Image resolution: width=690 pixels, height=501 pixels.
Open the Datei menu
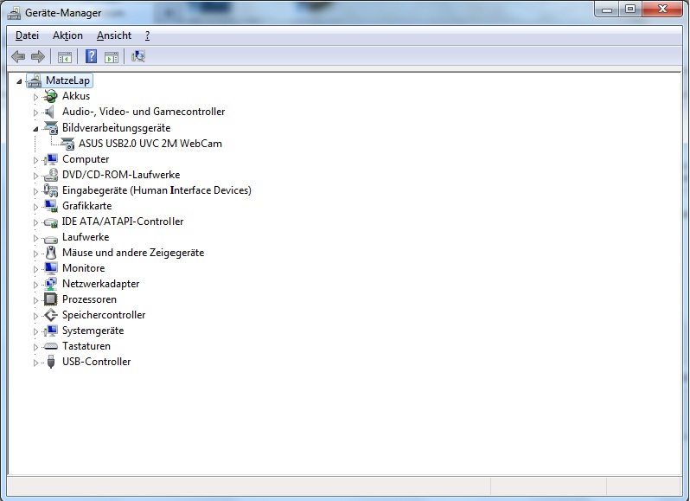(x=27, y=35)
